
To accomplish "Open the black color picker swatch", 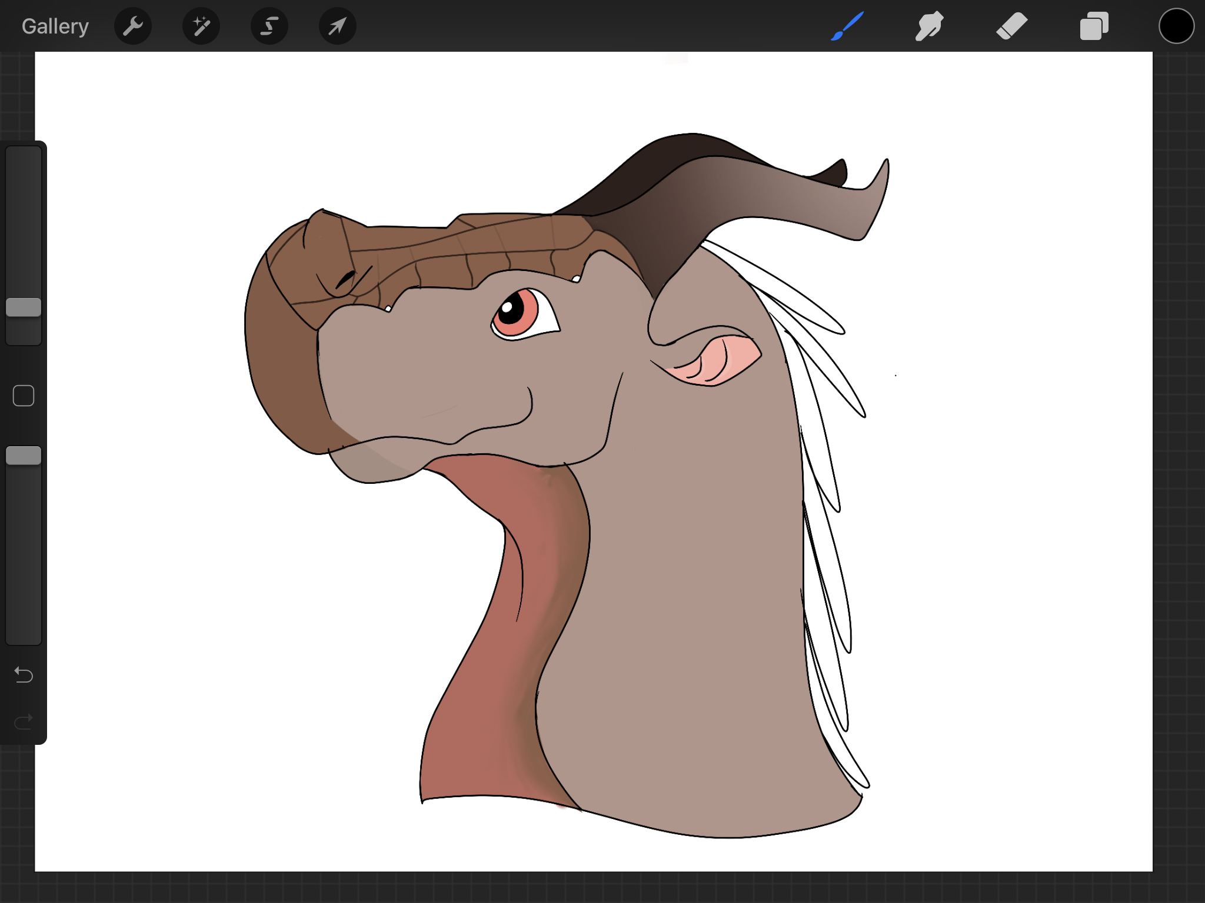I will (x=1176, y=26).
